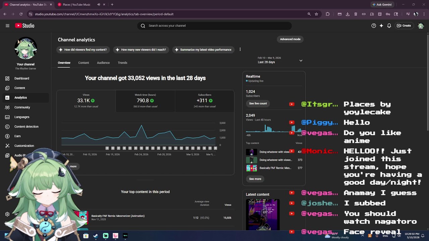The width and height of the screenshot is (429, 241).
Task: Open the Mostly cloudy weather widget
Action: click(337, 236)
